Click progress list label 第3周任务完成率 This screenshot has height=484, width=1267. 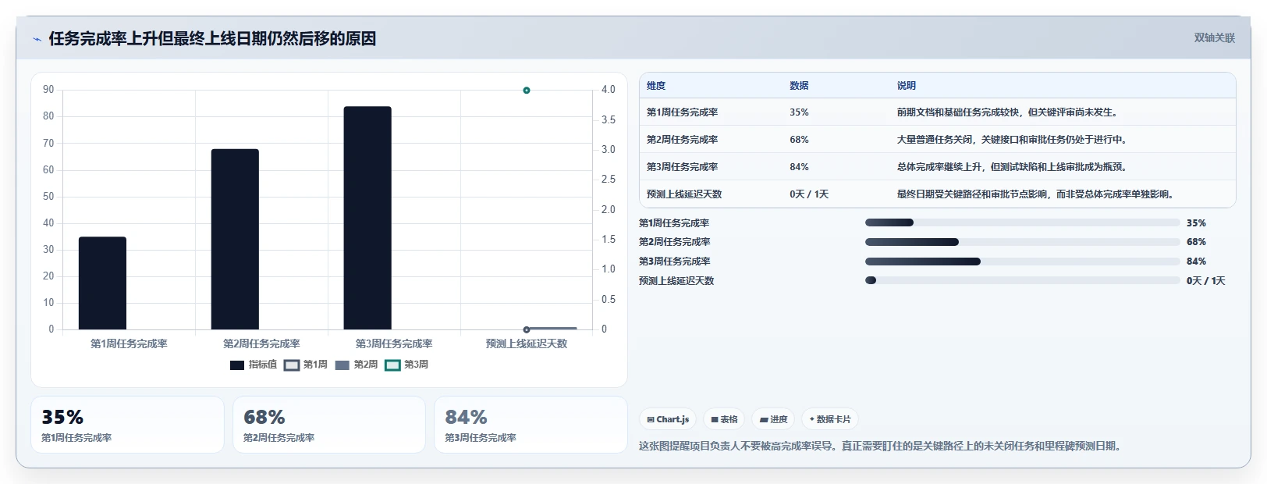675,262
